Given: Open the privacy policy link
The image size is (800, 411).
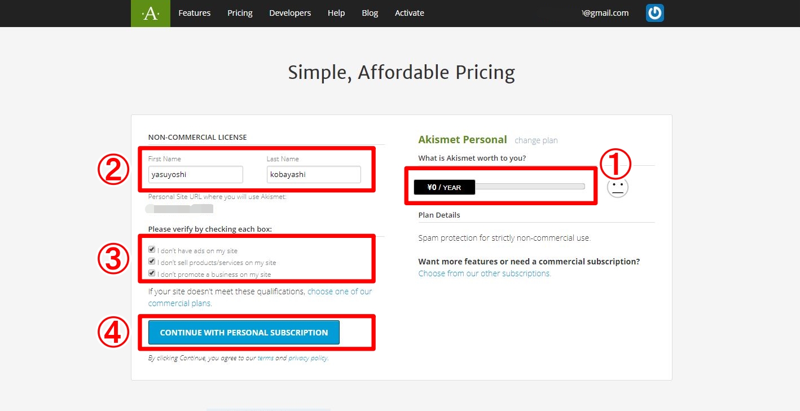Looking at the screenshot, I should click(308, 358).
